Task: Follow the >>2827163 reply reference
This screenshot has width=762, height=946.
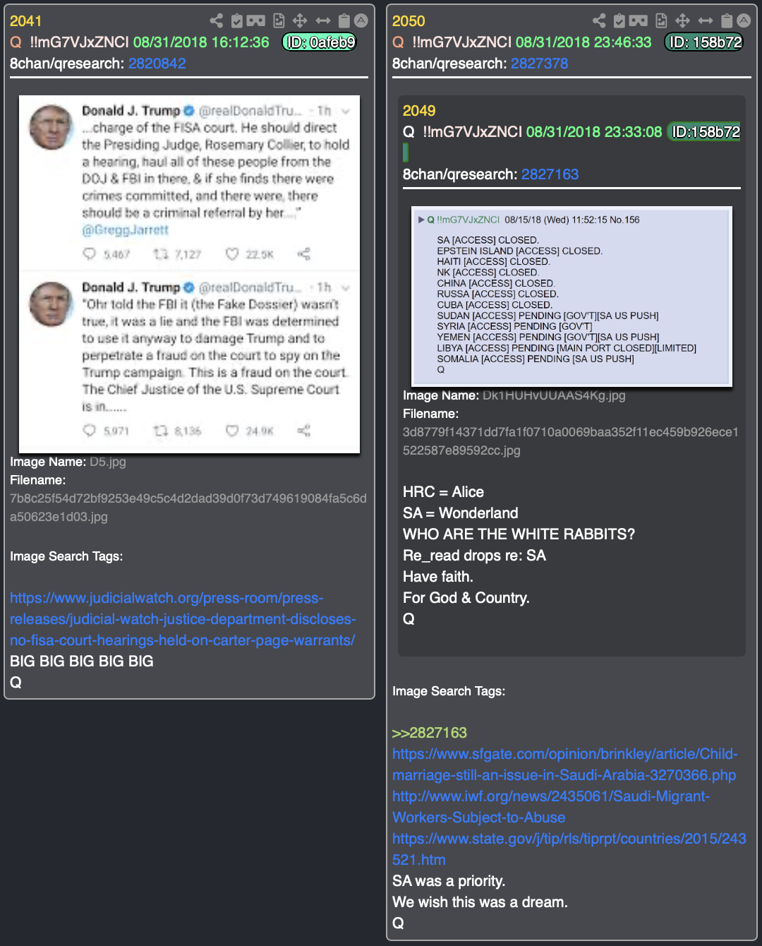Action: point(430,733)
